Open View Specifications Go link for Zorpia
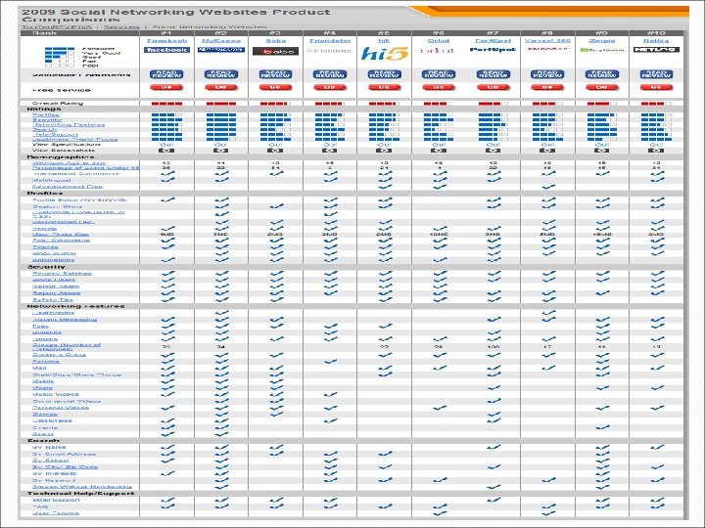Screen dimensions: 705x528 pyautogui.click(x=602, y=145)
